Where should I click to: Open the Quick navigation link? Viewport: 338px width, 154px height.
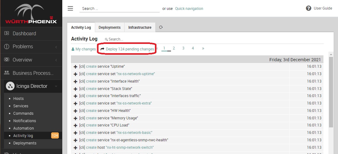tap(189, 9)
